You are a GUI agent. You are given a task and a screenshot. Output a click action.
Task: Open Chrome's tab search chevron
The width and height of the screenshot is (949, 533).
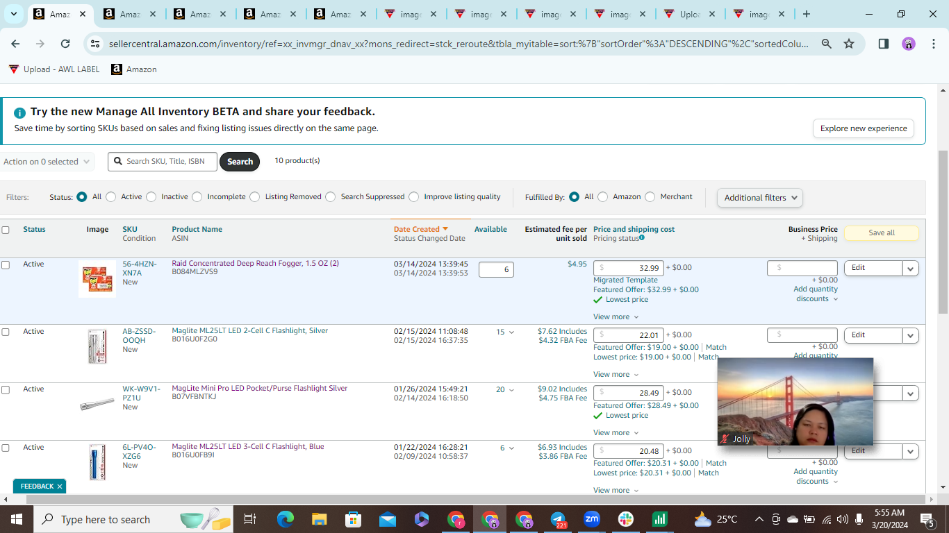click(13, 14)
